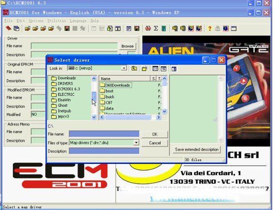Click the file list scroll-down arrow
Screen dimensions: 274x210
click(x=164, y=111)
